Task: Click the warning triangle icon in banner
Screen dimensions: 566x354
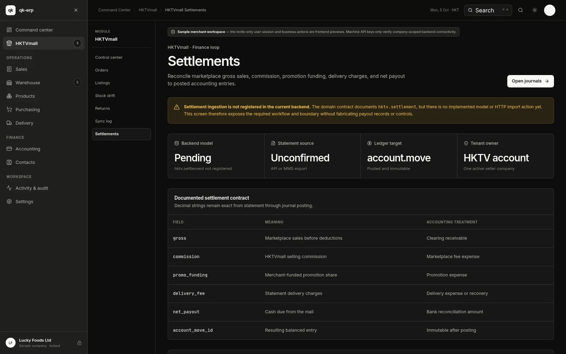Action: point(177,107)
